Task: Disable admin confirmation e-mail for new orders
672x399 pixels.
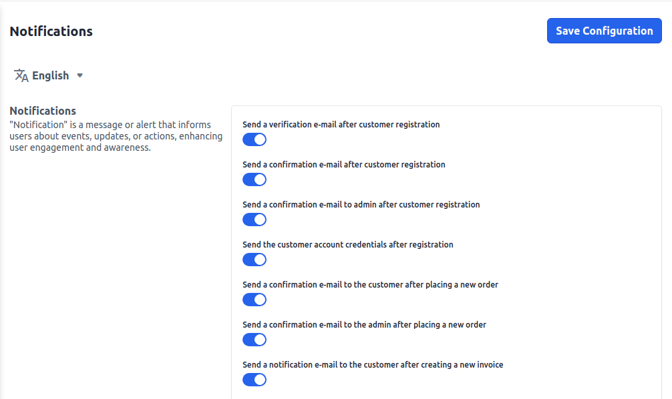Action: [255, 340]
